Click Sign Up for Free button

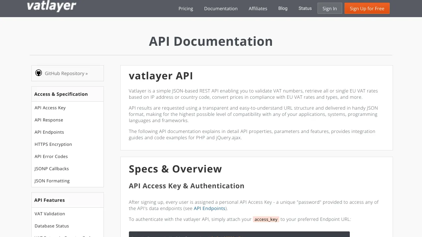click(x=367, y=9)
